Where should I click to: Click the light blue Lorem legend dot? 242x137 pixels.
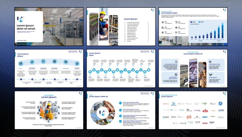(199, 22)
